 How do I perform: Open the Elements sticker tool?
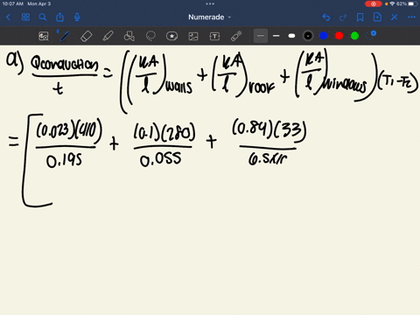point(171,36)
